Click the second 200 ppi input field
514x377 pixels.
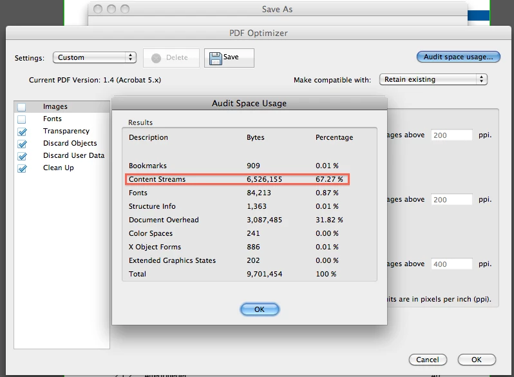[x=452, y=200]
